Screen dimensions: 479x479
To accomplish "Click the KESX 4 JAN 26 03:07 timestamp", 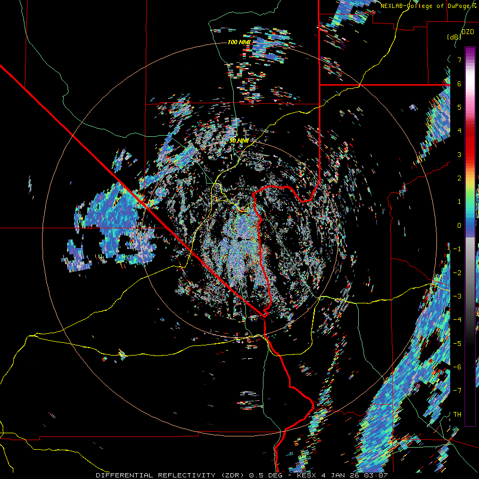I will click(342, 475).
